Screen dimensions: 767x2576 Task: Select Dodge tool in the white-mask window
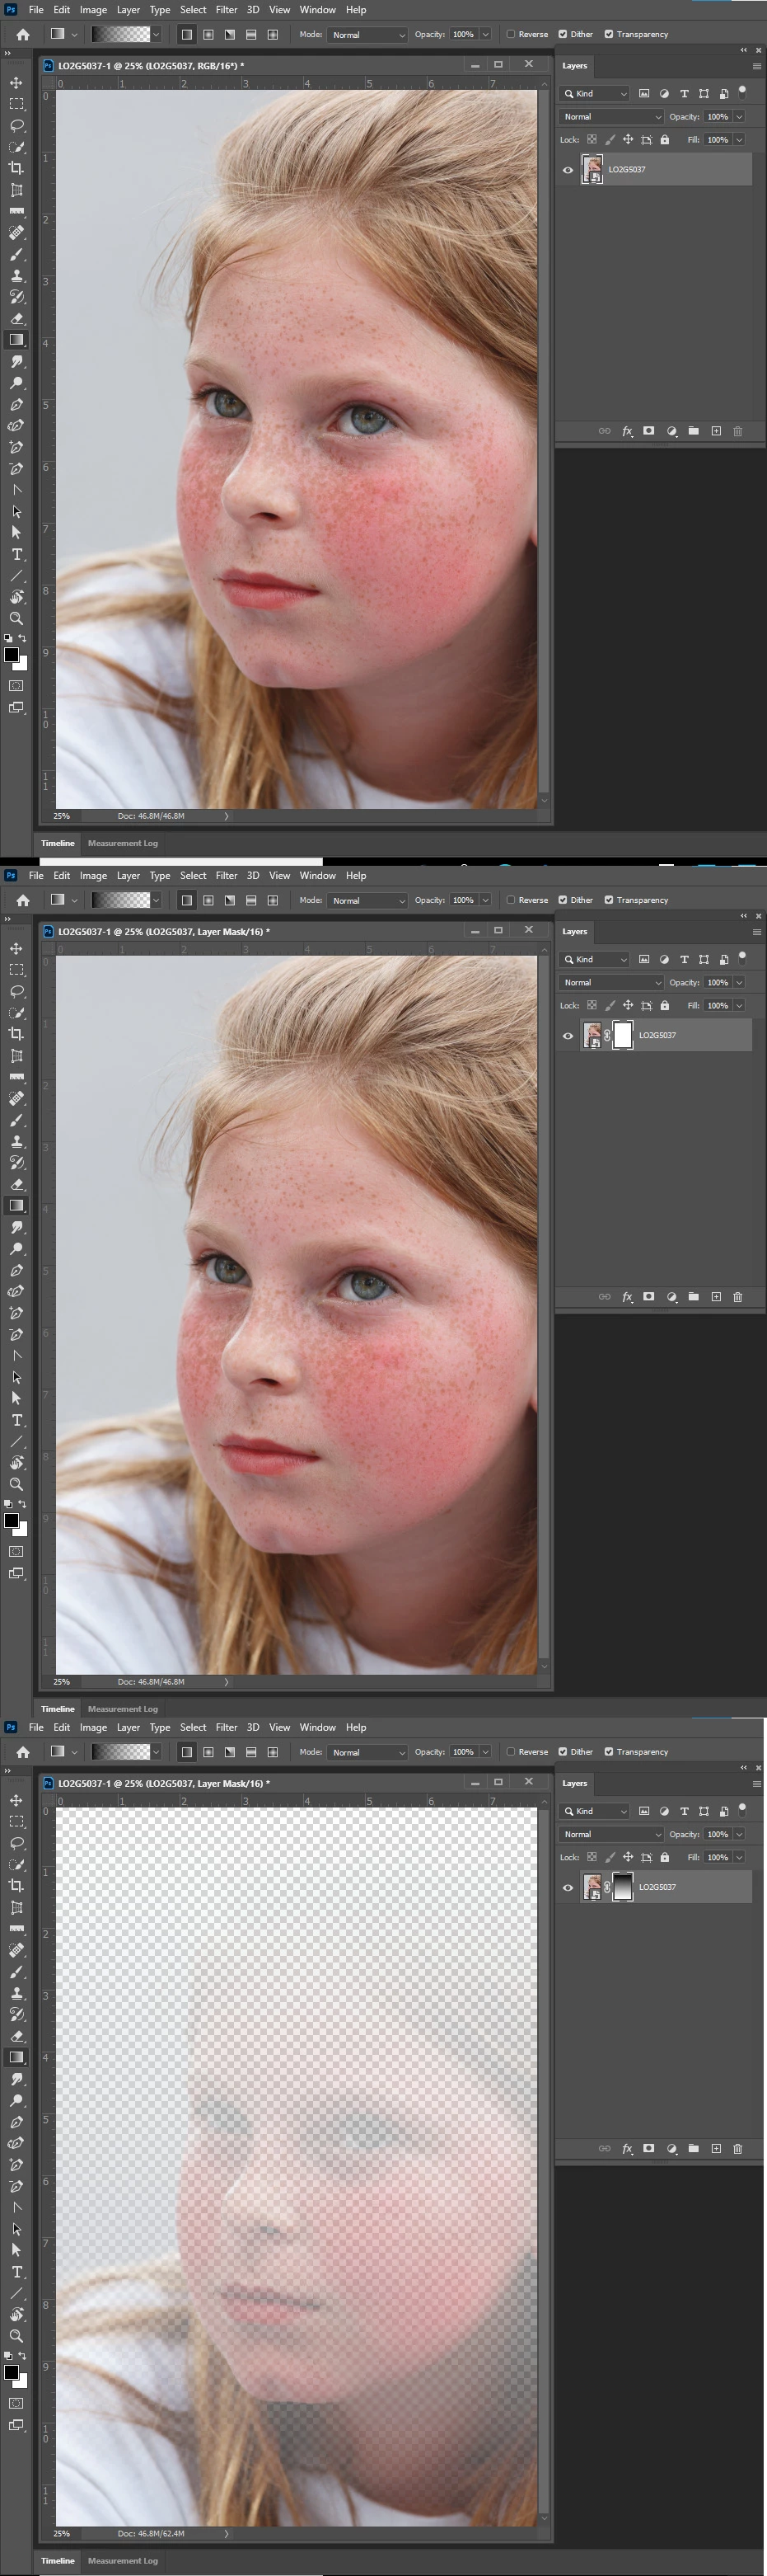click(x=16, y=1249)
